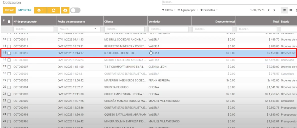
Task: Switch to kanban view icon
Action: 291,10
